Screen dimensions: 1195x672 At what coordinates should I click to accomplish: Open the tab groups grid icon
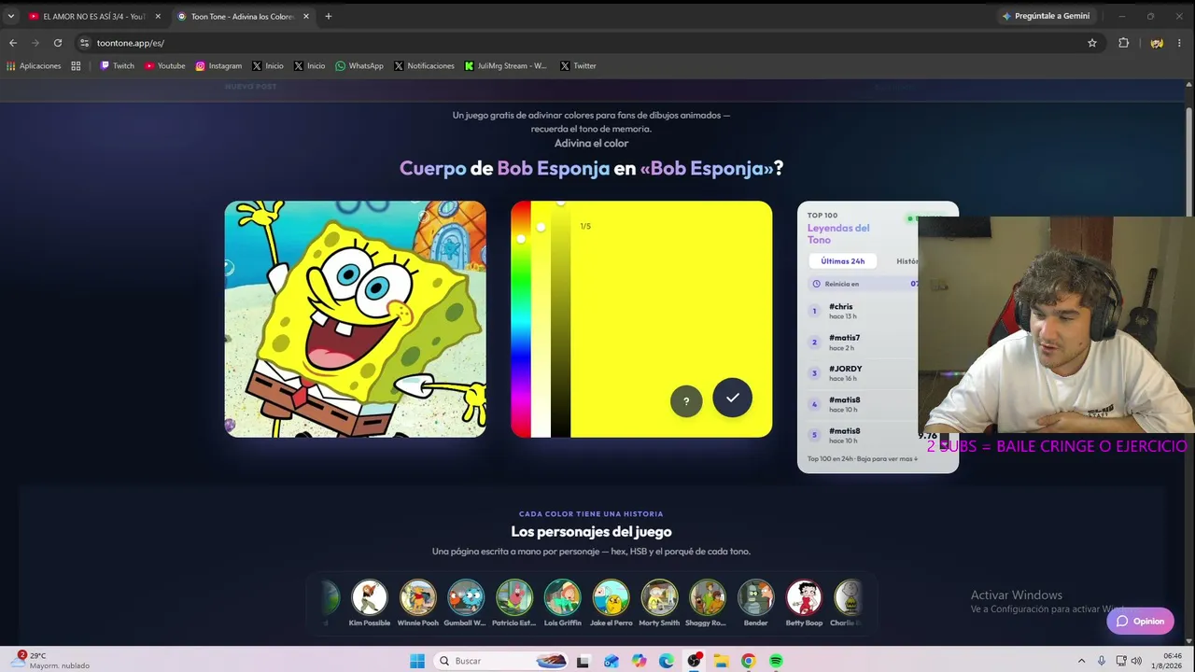76,66
